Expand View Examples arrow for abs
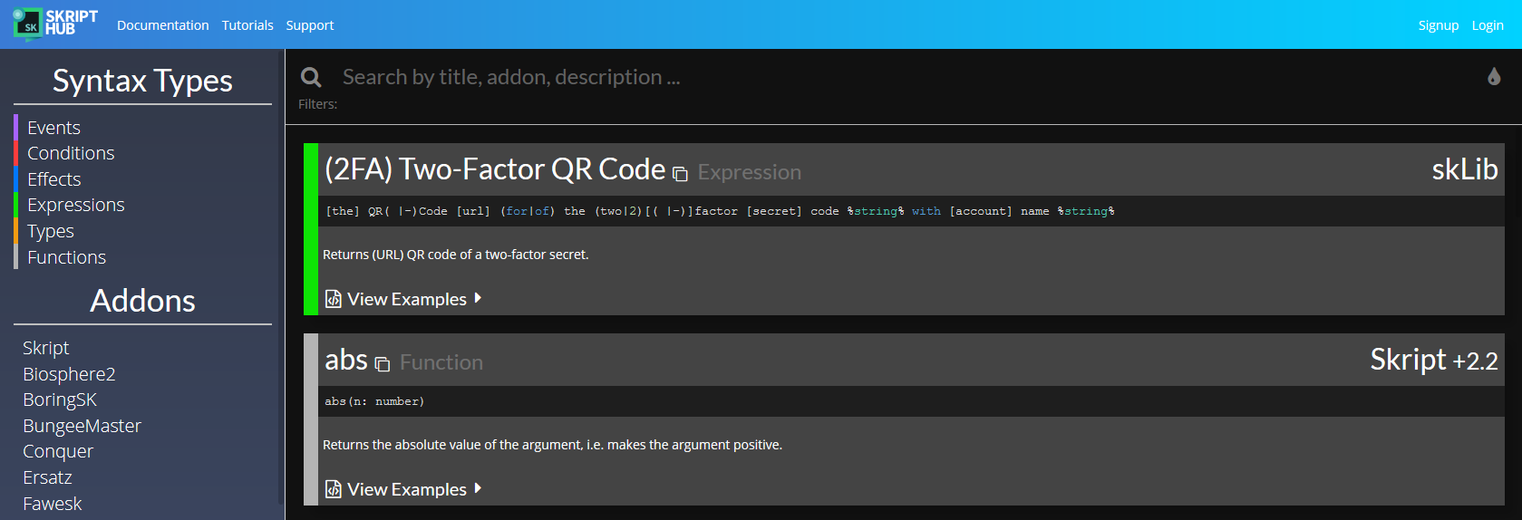Image resolution: width=1522 pixels, height=520 pixels. pyautogui.click(x=478, y=488)
